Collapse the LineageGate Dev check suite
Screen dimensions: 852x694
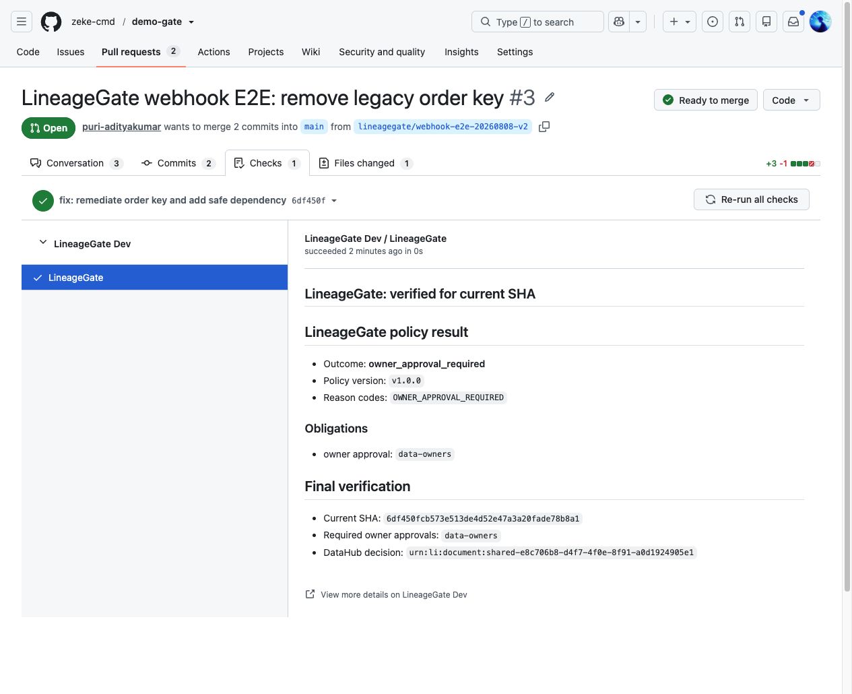pos(43,243)
